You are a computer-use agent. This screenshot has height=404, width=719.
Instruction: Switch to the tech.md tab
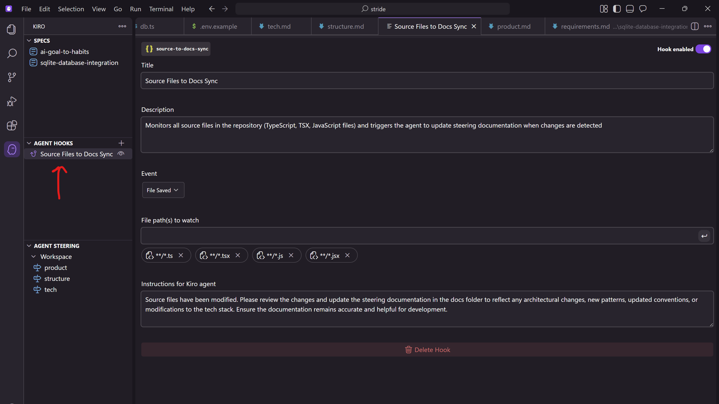tap(279, 26)
